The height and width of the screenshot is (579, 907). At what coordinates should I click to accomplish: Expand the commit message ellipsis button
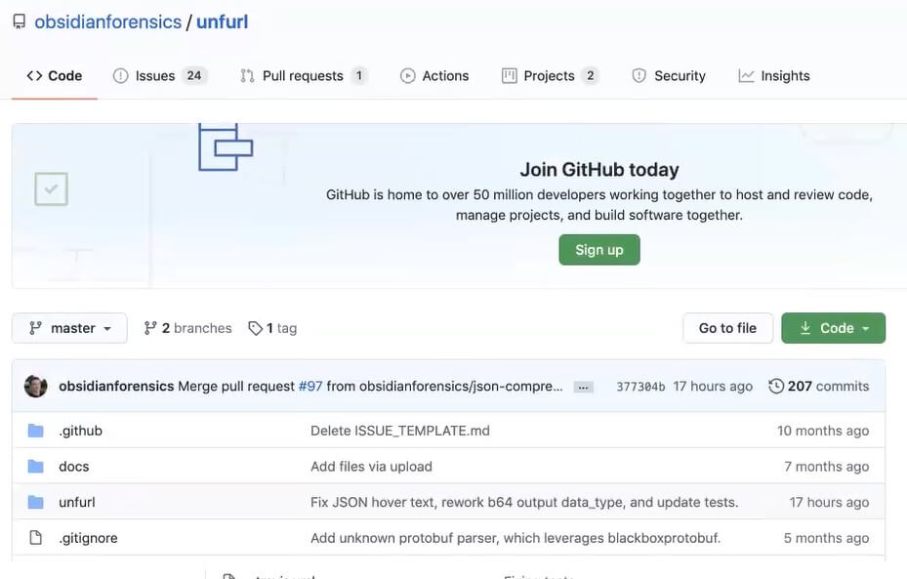[x=584, y=387]
